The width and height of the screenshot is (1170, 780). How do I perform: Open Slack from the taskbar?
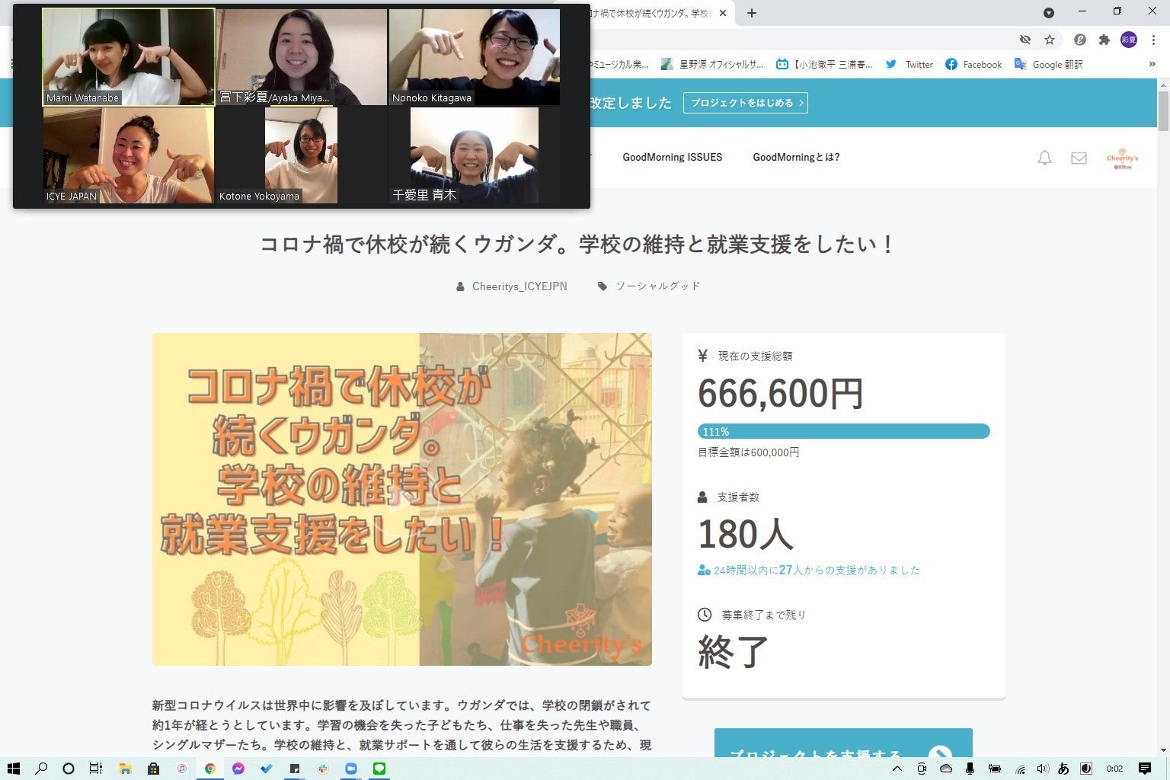coord(323,769)
